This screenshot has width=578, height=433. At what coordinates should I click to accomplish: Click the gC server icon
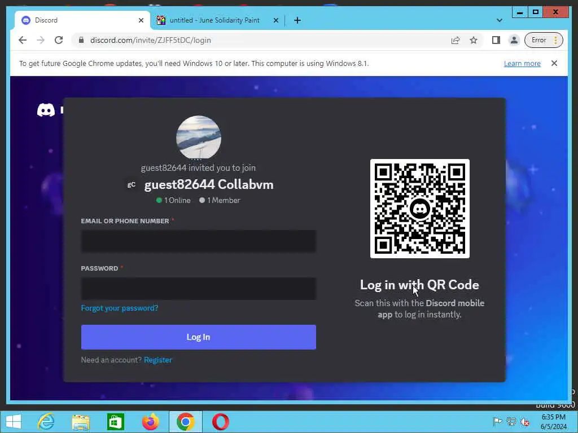coord(132,185)
